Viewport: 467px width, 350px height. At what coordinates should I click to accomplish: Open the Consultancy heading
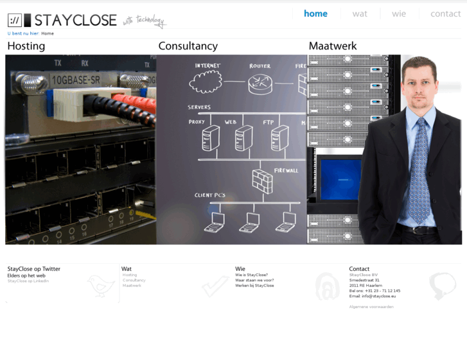coord(188,46)
